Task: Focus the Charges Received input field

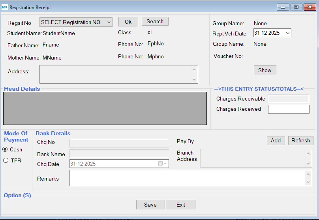Action: (288, 109)
